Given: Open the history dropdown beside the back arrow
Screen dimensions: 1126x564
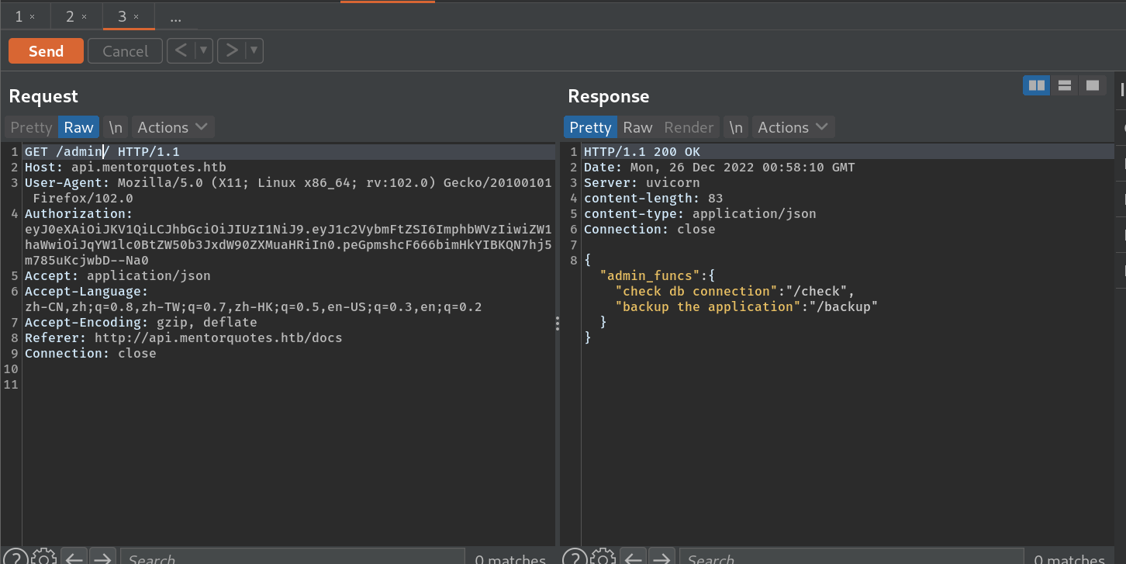Looking at the screenshot, I should [x=203, y=51].
